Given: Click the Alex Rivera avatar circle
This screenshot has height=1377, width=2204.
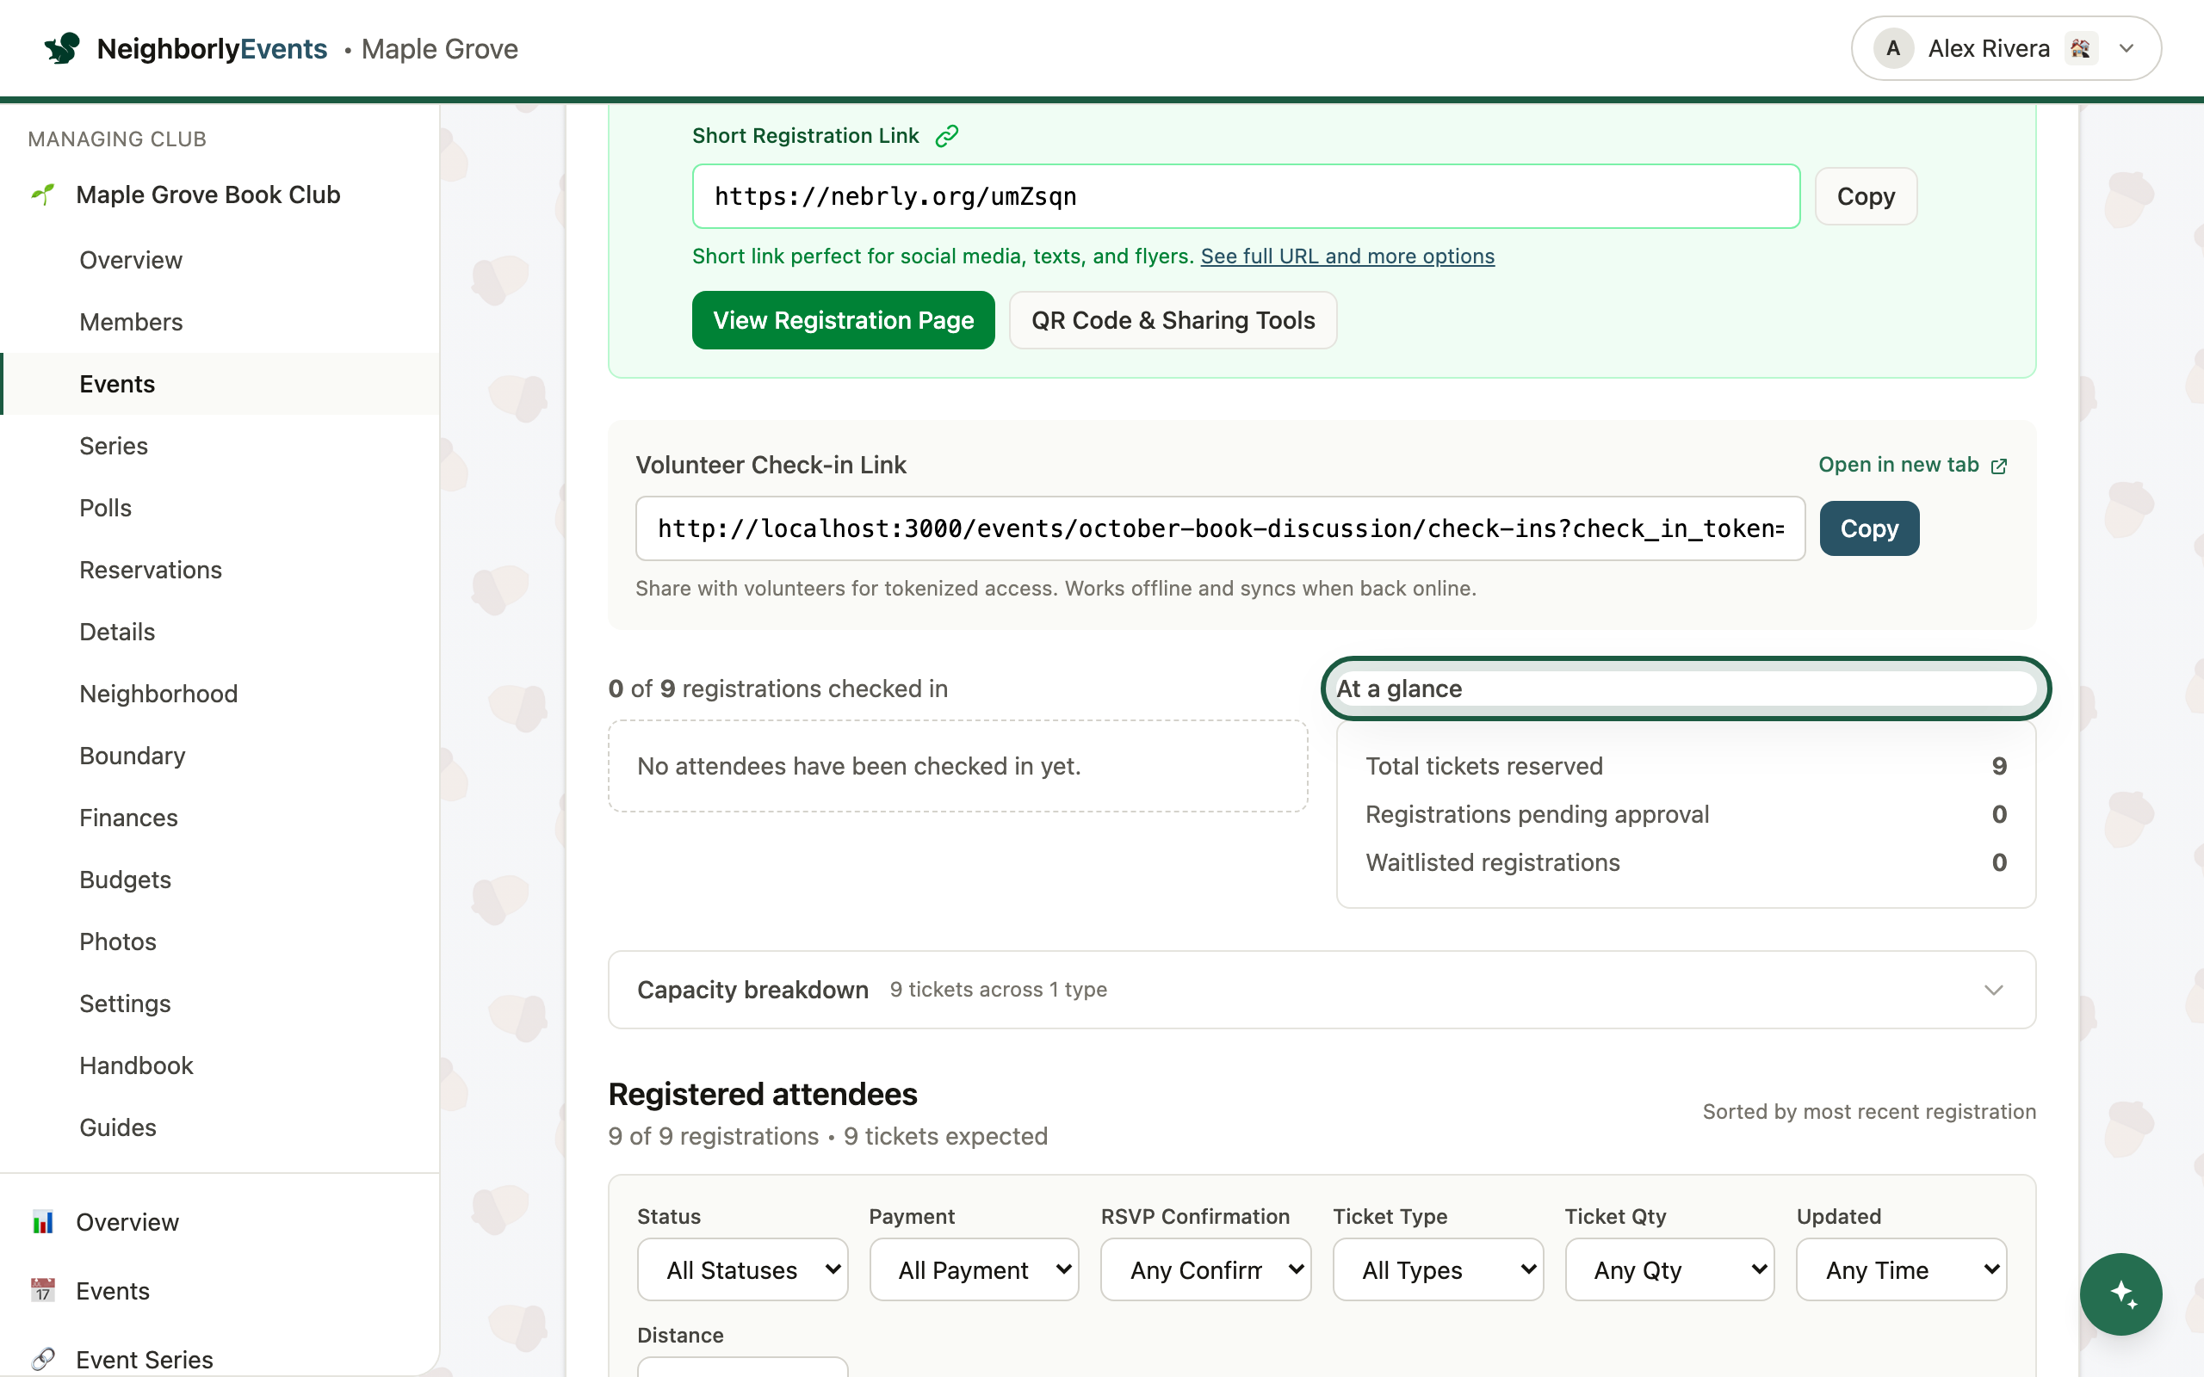Looking at the screenshot, I should click(1892, 48).
